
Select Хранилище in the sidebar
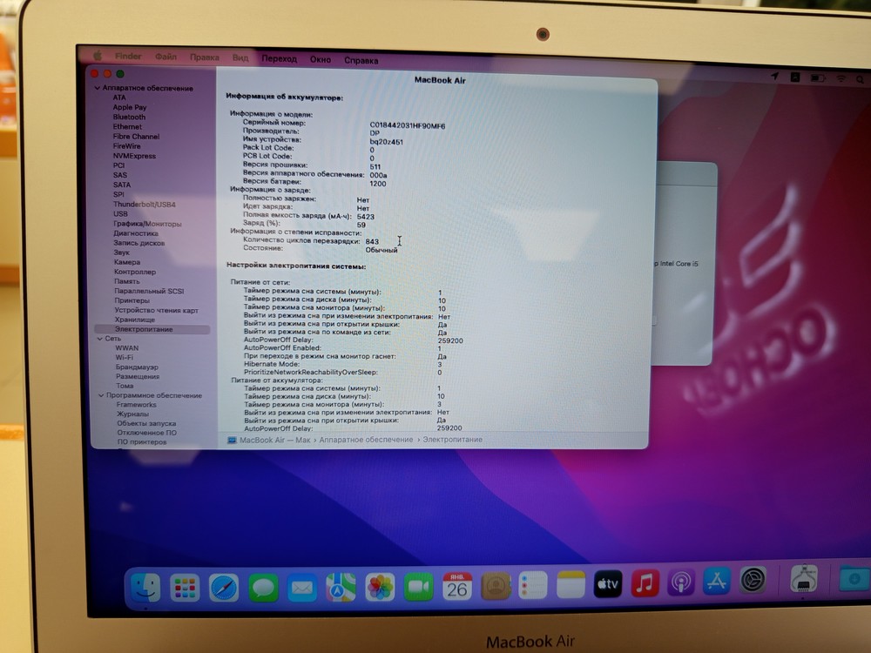coord(134,320)
